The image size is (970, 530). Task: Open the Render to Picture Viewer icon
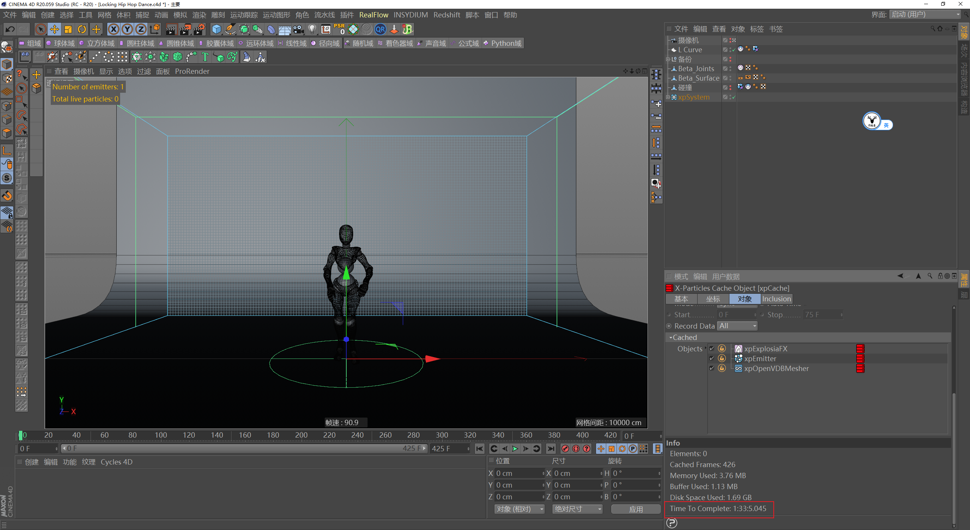(185, 29)
